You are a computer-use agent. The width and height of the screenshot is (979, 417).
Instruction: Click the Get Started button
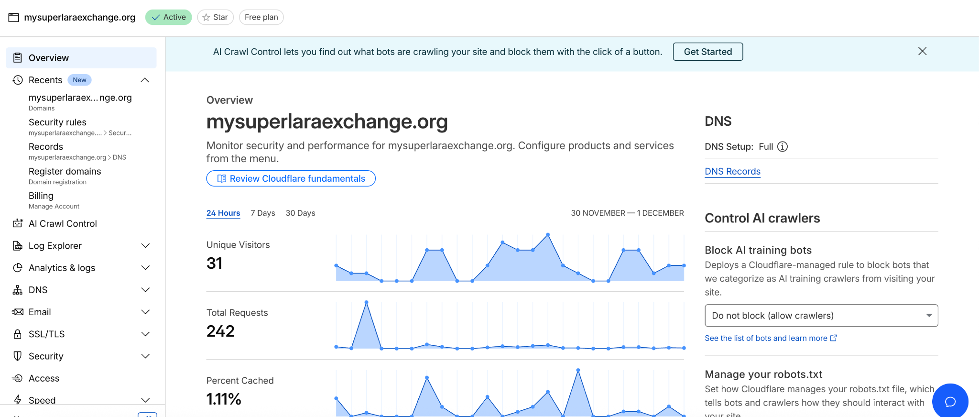click(x=707, y=52)
